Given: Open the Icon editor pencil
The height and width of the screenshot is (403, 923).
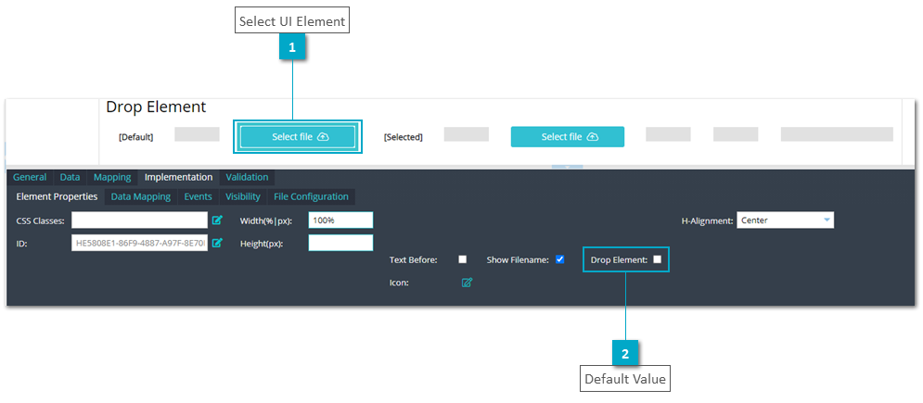Looking at the screenshot, I should [467, 283].
